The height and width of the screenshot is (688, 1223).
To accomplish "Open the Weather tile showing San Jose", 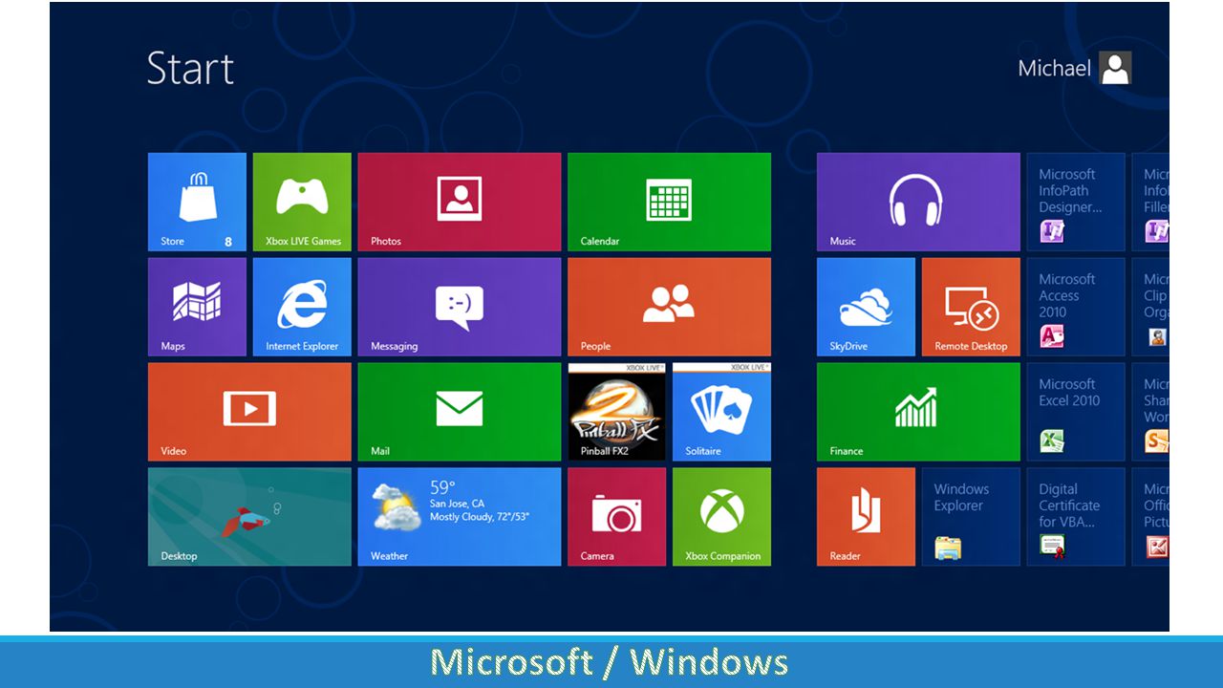I will pyautogui.click(x=460, y=517).
